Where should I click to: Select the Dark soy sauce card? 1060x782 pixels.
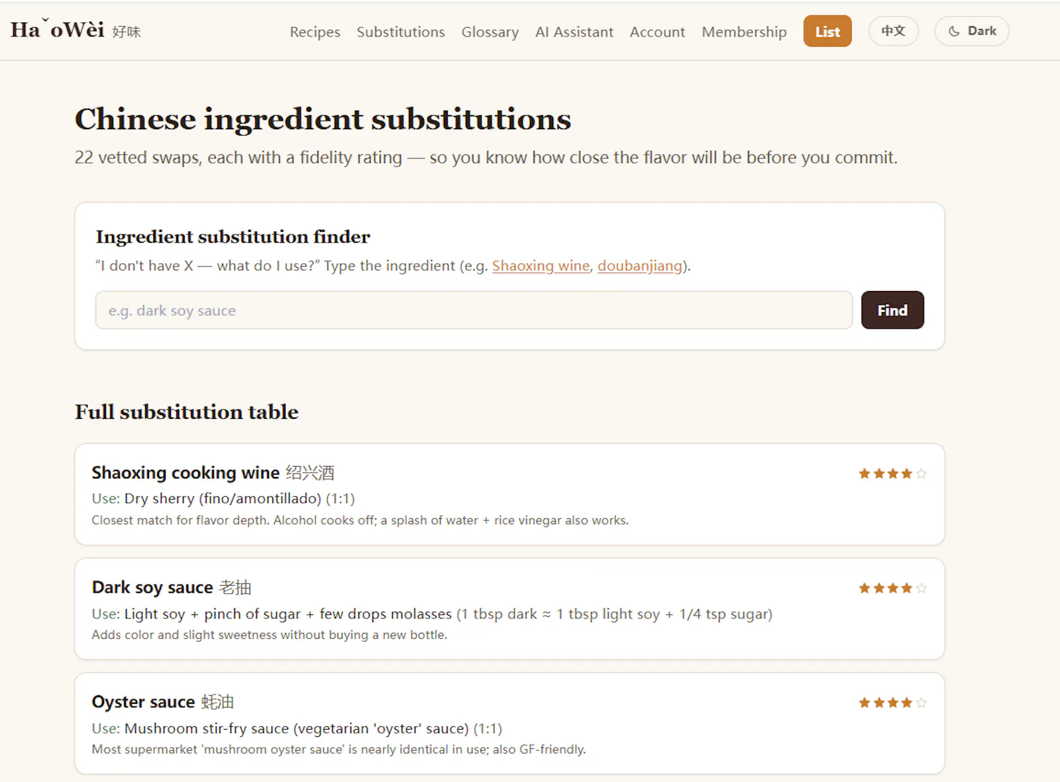click(509, 608)
